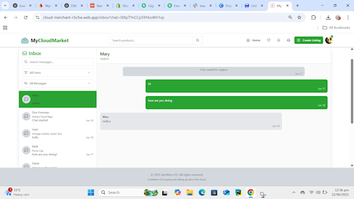Open the Mary conversation in the inbox
Screen dimensions: 354x199
coord(58,99)
